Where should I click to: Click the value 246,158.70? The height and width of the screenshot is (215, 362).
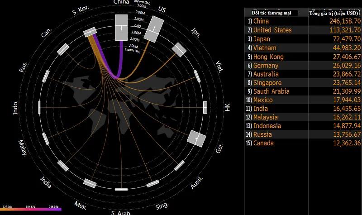(x=345, y=21)
